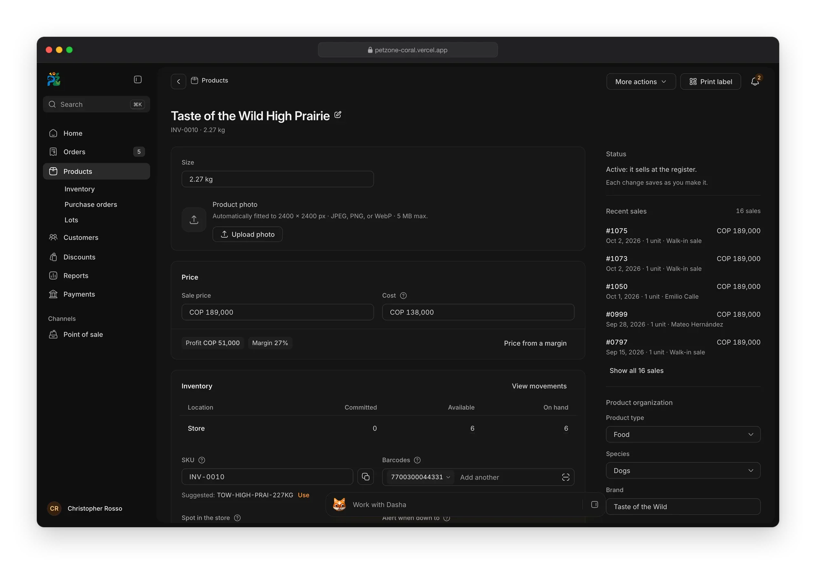The width and height of the screenshot is (816, 564).
Task: Click Show all 16 sales
Action: tap(636, 371)
